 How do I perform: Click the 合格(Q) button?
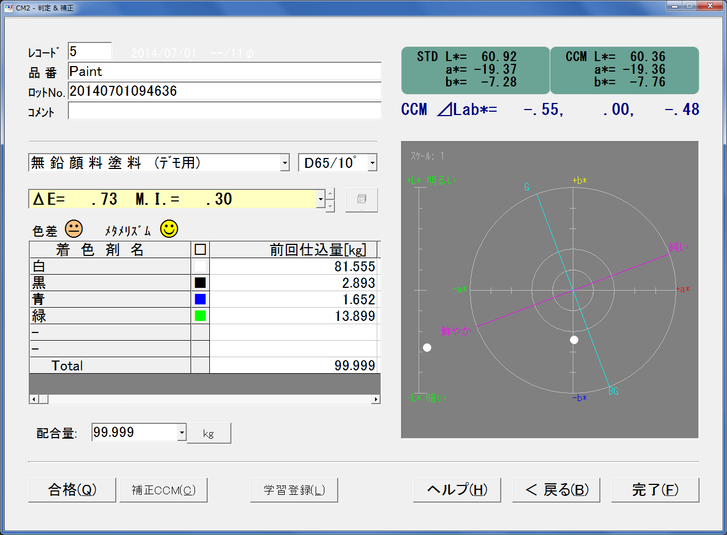pyautogui.click(x=72, y=489)
